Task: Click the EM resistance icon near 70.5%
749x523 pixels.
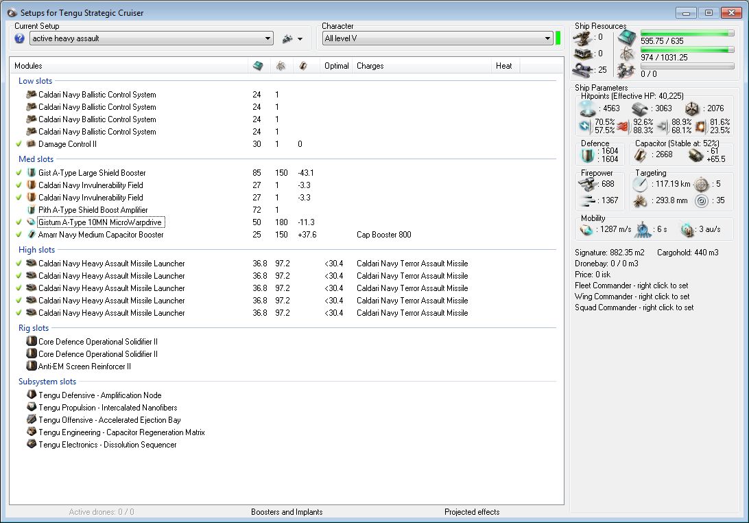Action: [585, 126]
